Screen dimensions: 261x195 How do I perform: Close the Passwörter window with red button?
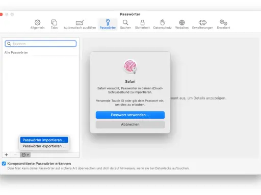pyautogui.click(x=1, y=14)
